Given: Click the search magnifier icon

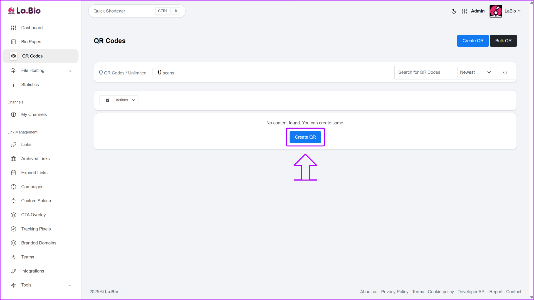Looking at the screenshot, I should pos(505,72).
